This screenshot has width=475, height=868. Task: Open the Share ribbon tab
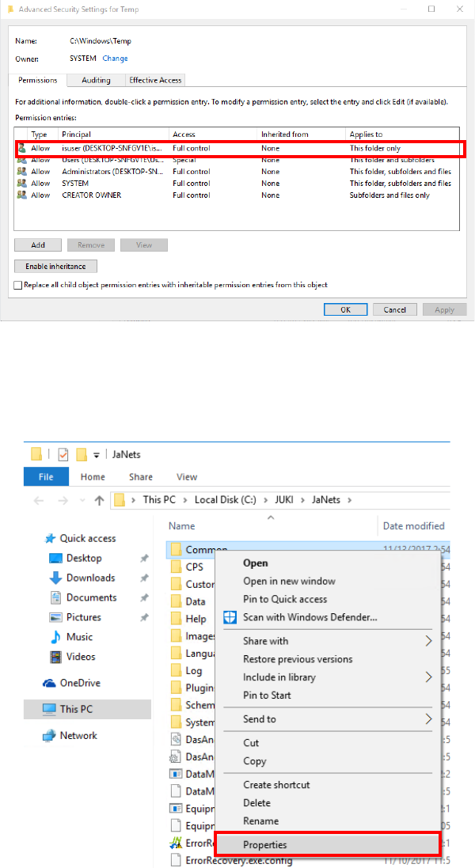(x=141, y=476)
